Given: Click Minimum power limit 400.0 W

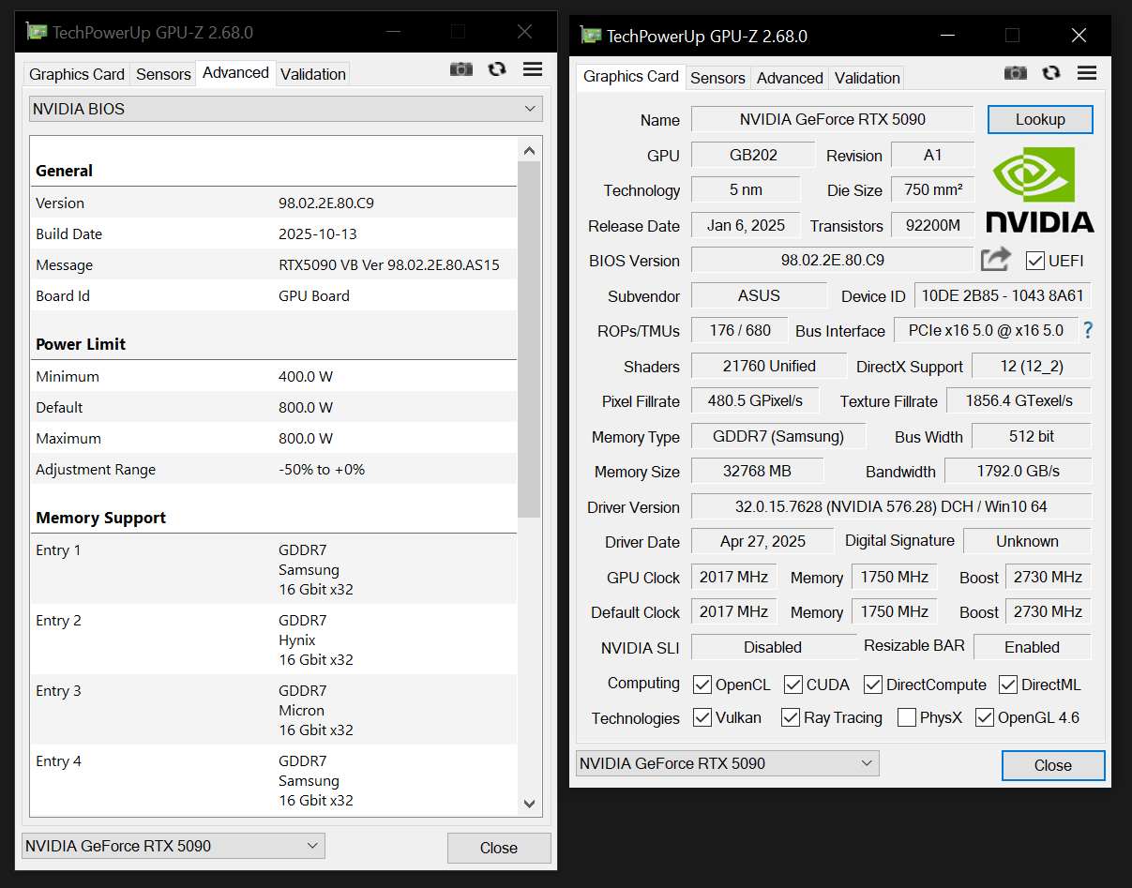Looking at the screenshot, I should point(306,376).
